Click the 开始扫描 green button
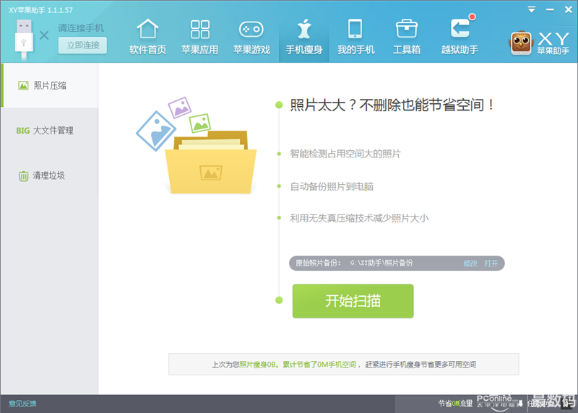 [353, 301]
